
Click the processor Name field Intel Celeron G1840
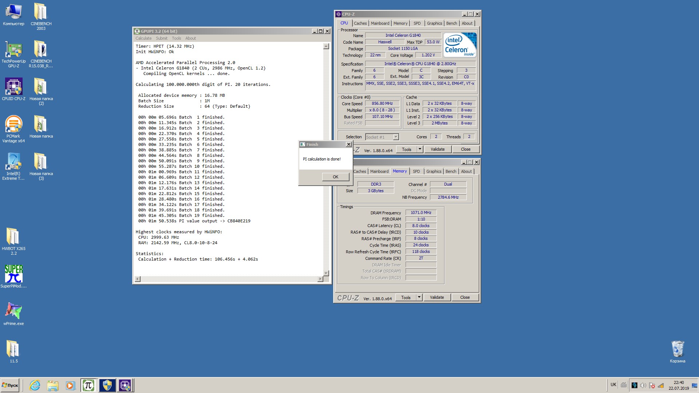coord(403,35)
